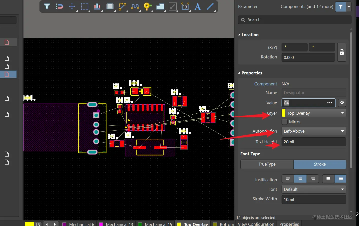
Task: Enable the Mirror checkbox
Action: pyautogui.click(x=285, y=122)
